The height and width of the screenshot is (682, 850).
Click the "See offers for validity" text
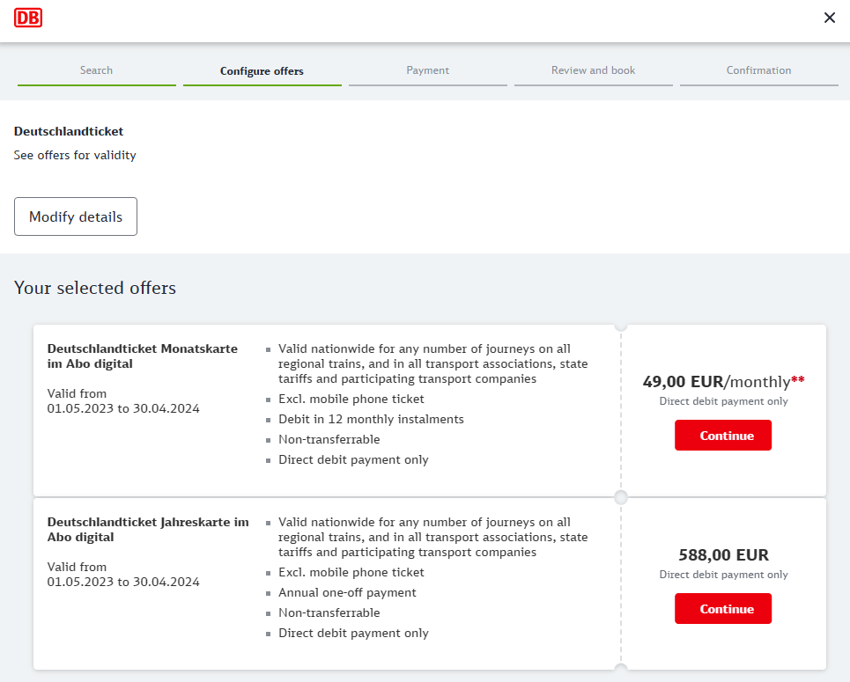click(x=75, y=155)
